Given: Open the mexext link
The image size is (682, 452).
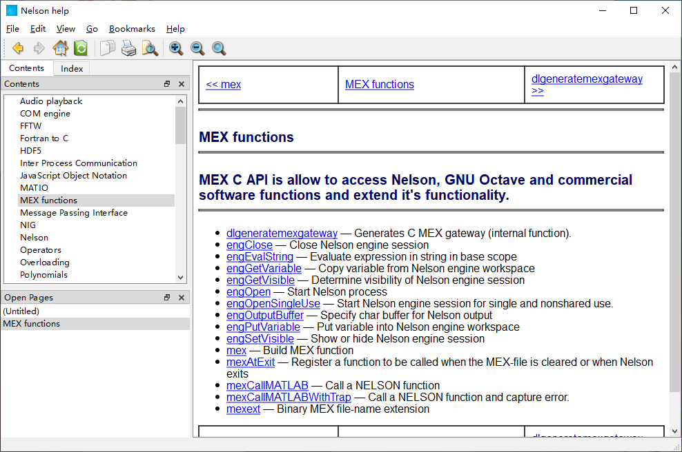Looking at the screenshot, I should [243, 409].
